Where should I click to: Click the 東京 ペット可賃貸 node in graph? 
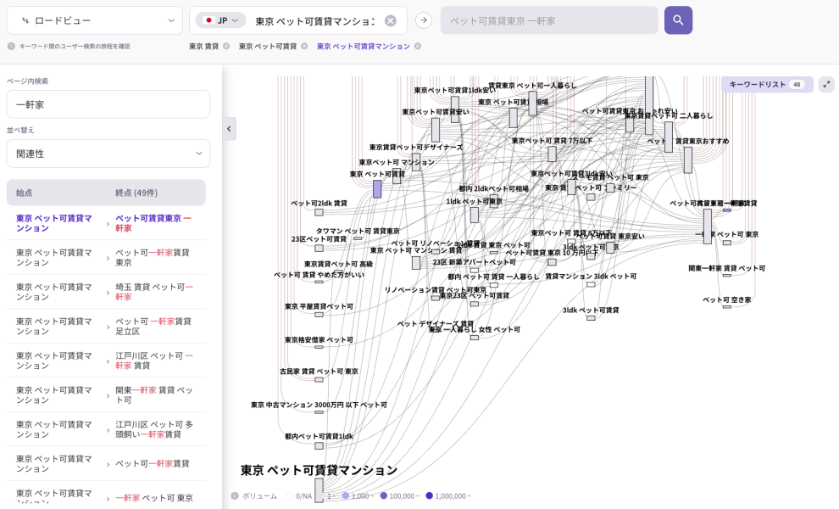(x=377, y=188)
